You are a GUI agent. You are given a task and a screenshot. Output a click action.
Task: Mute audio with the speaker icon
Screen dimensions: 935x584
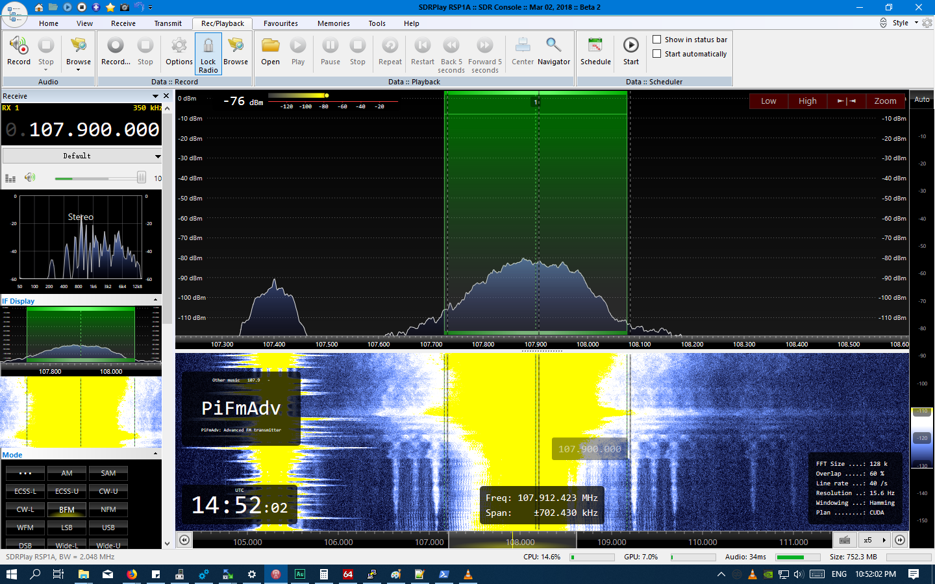tap(30, 177)
